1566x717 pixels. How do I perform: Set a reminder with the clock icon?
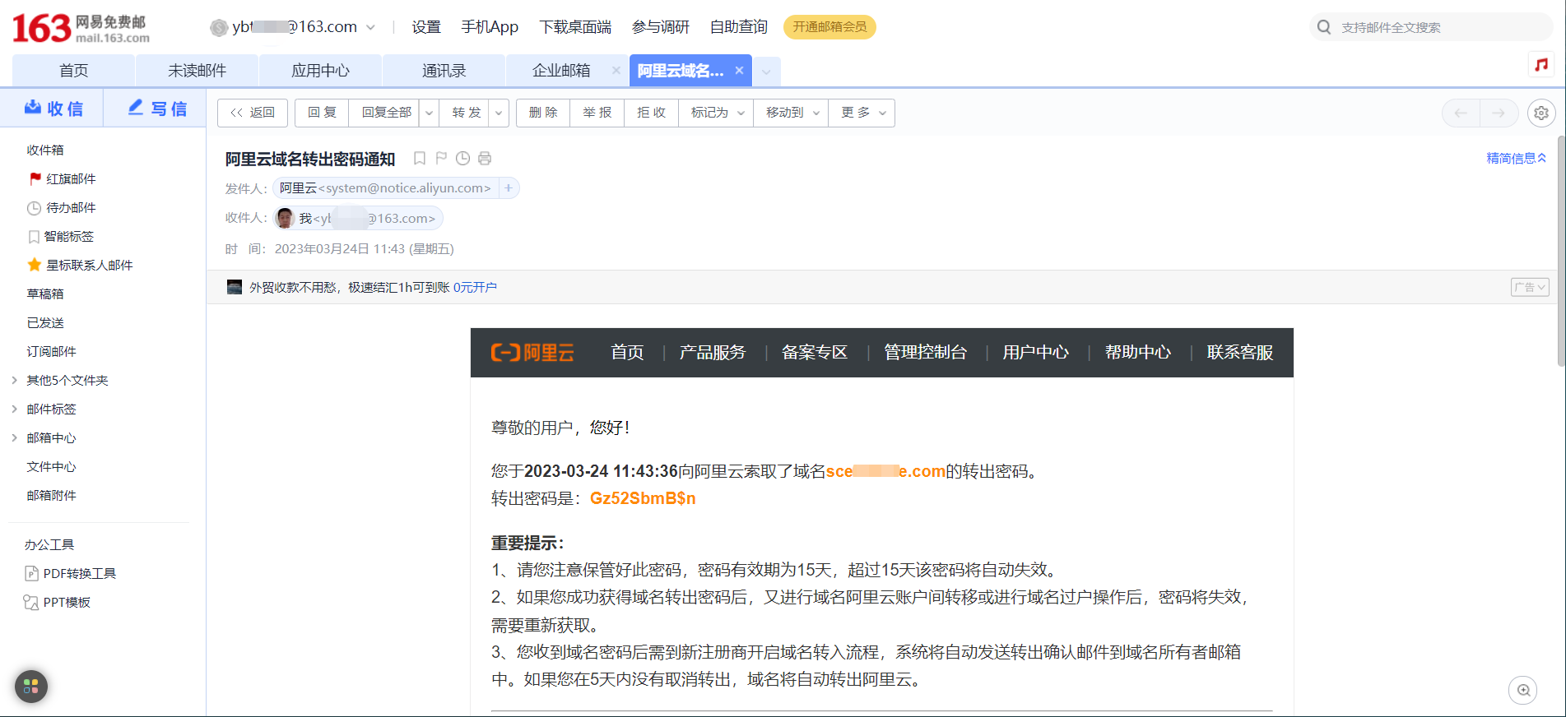pos(463,159)
